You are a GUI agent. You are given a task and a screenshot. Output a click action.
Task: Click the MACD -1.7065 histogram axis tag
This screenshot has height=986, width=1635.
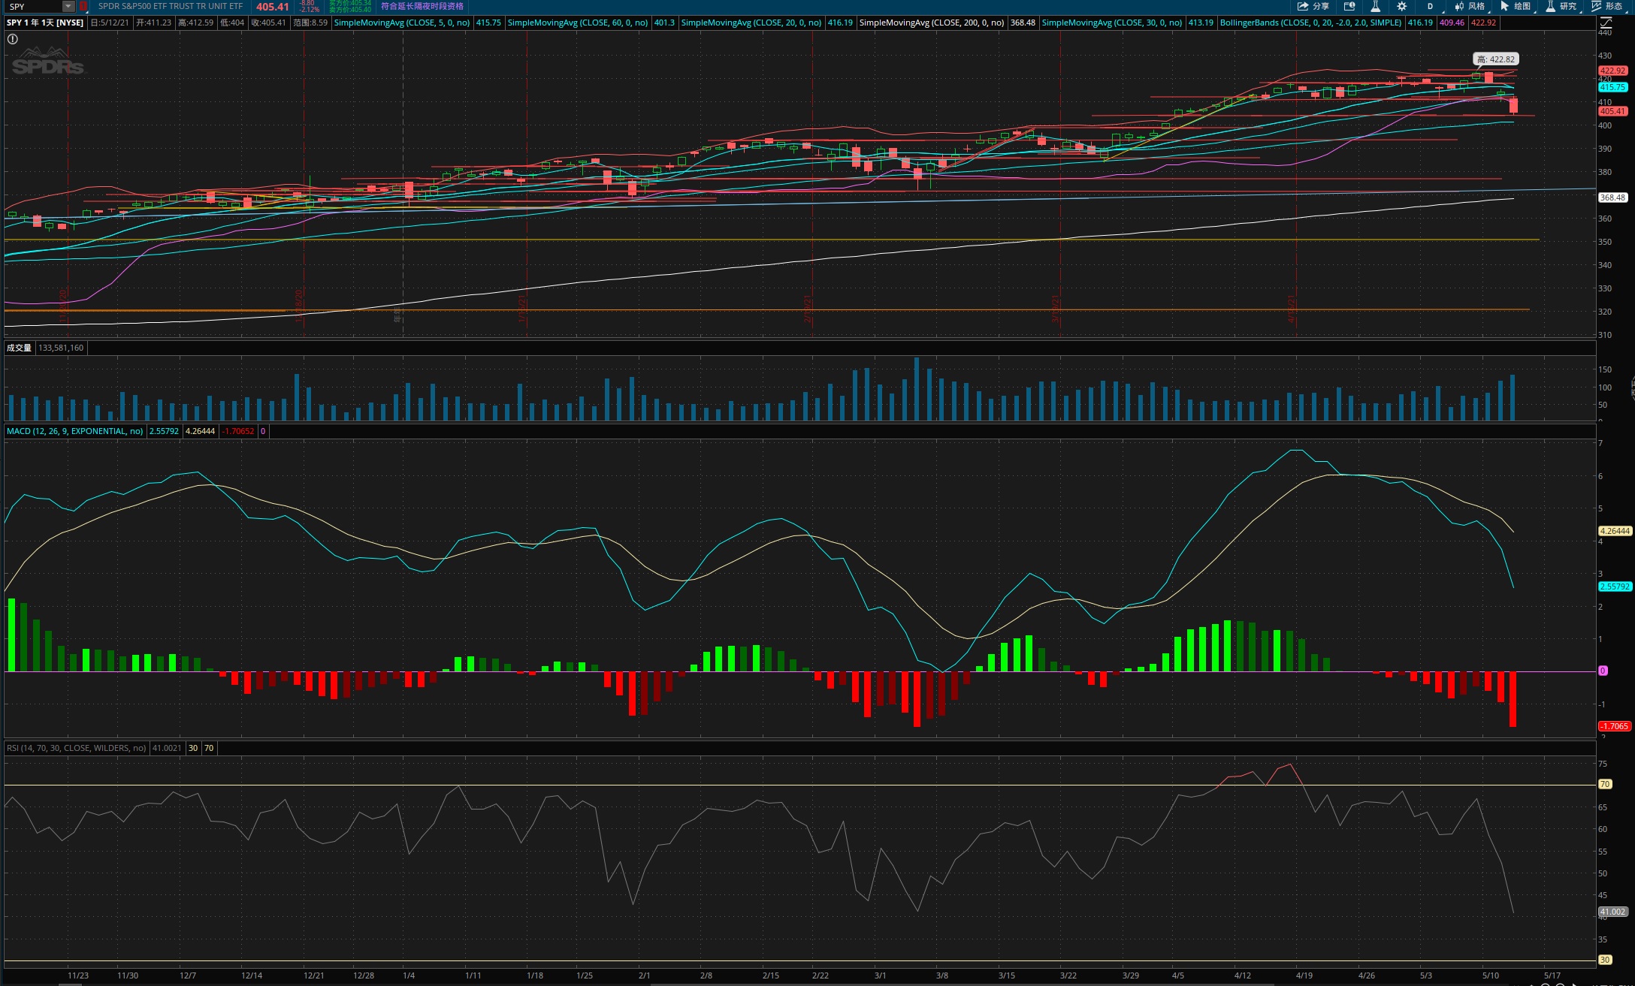tap(1614, 726)
